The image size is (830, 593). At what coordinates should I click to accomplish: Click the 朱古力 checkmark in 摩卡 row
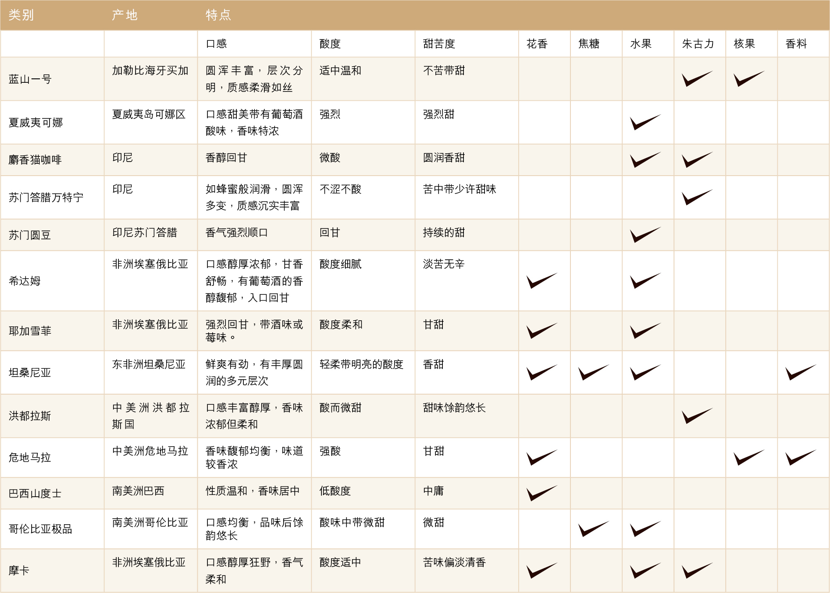[x=697, y=571]
